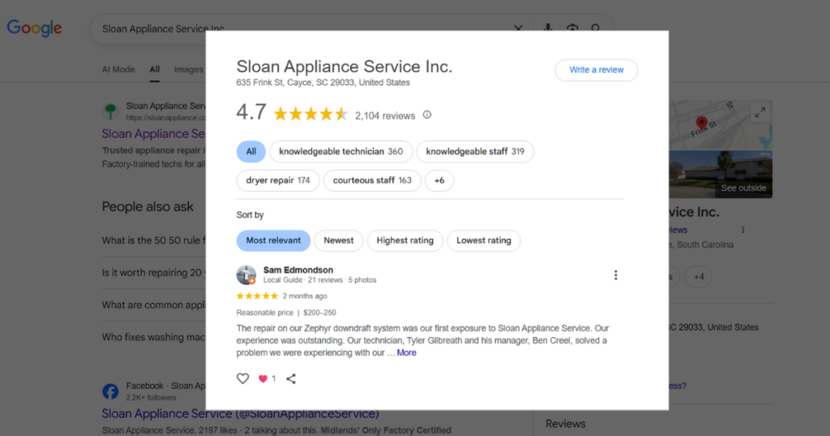
Task: Open reviewer name Sam Edmondson
Action: (x=298, y=270)
